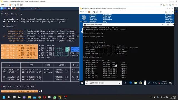The width and height of the screenshot is (178, 100).
Task: Open the Windows 10 guest Start menu
Action: point(82,83)
